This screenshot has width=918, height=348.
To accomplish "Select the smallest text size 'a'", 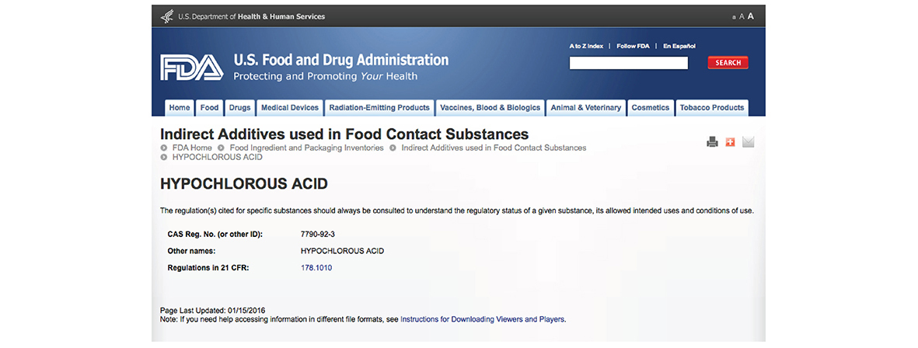I will coord(734,17).
